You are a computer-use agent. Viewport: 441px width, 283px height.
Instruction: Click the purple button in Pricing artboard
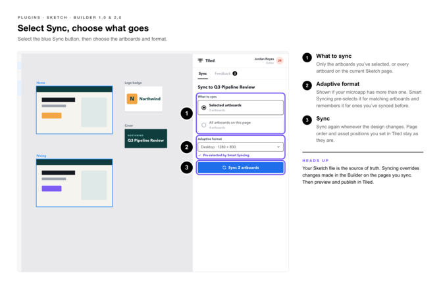tap(51, 188)
